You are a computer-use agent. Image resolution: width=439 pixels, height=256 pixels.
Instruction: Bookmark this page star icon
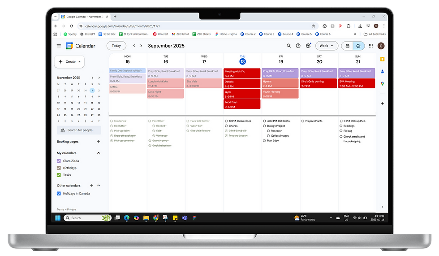[x=314, y=26]
